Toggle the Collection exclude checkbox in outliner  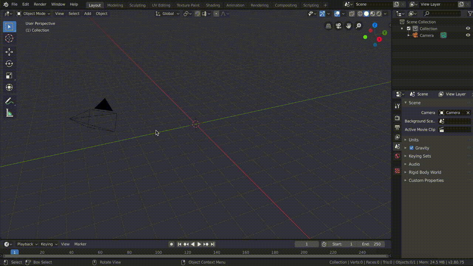(409, 28)
